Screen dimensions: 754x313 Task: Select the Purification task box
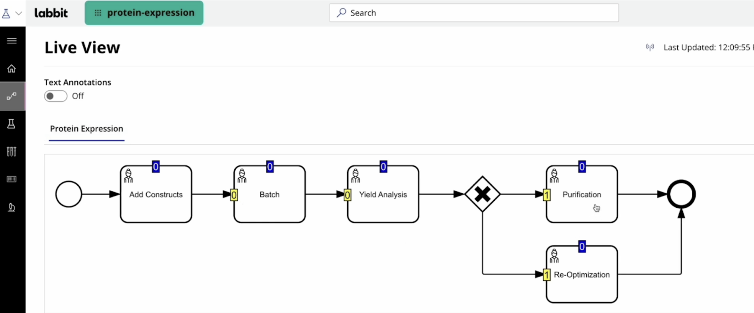coord(582,194)
